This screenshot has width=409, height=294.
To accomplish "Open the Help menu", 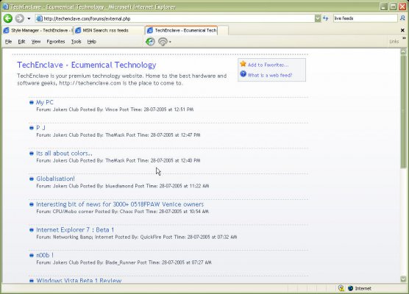I will pos(91,42).
